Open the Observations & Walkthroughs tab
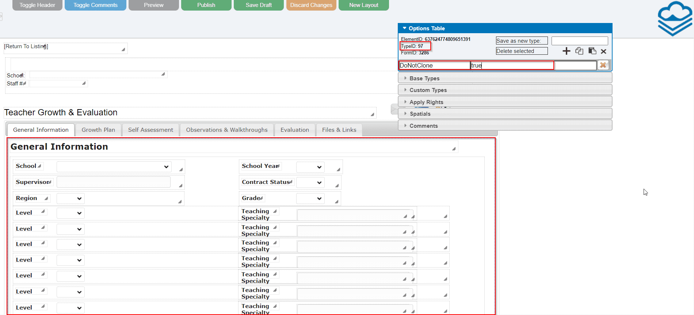Viewport: 694px width, 315px height. coord(227,130)
